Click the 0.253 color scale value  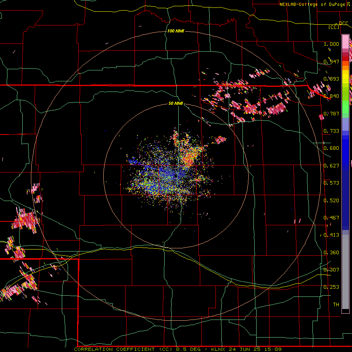click(x=331, y=287)
